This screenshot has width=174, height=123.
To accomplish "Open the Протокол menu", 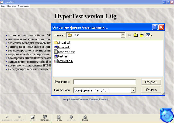I will click(x=12, y=6).
